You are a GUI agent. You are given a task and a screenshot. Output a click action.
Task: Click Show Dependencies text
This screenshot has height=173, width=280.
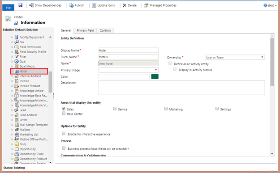(48, 5)
